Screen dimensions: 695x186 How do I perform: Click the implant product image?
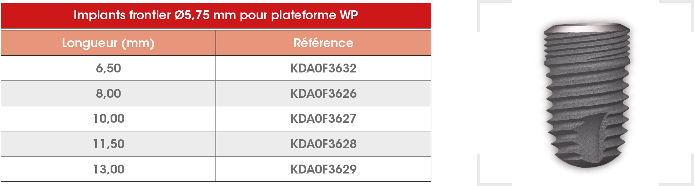587,95
